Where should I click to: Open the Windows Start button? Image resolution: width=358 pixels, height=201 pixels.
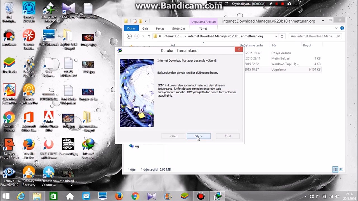tap(6, 196)
